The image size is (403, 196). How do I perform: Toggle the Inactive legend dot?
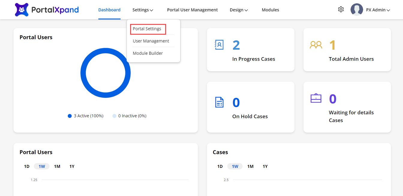114,116
